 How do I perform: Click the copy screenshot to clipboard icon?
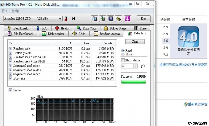pyautogui.click(x=103, y=19)
